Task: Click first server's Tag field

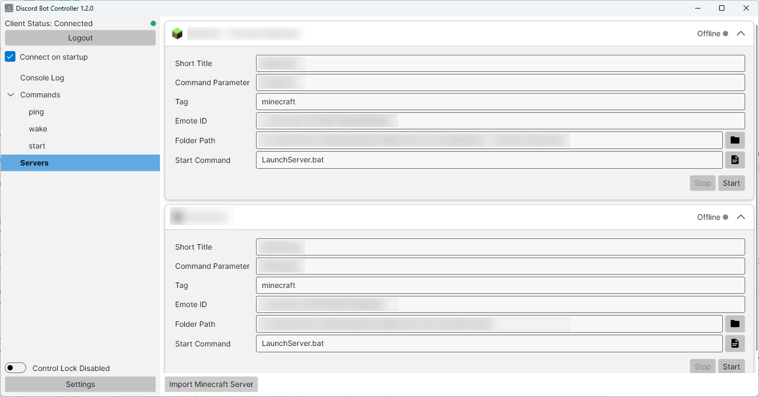Action: [500, 102]
